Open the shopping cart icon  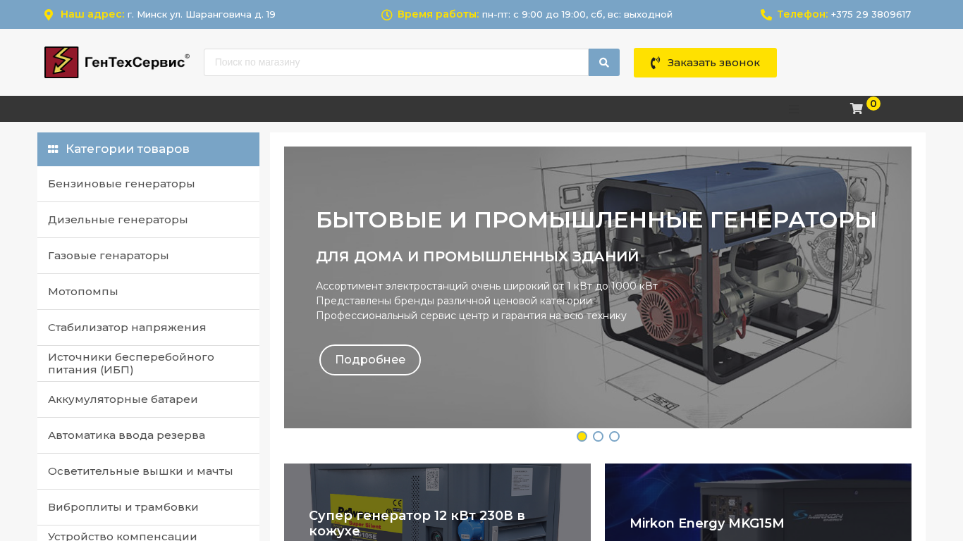tap(857, 108)
